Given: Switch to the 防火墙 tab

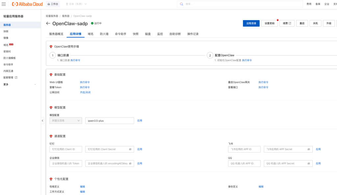Looking at the screenshot, I should pos(104,34).
